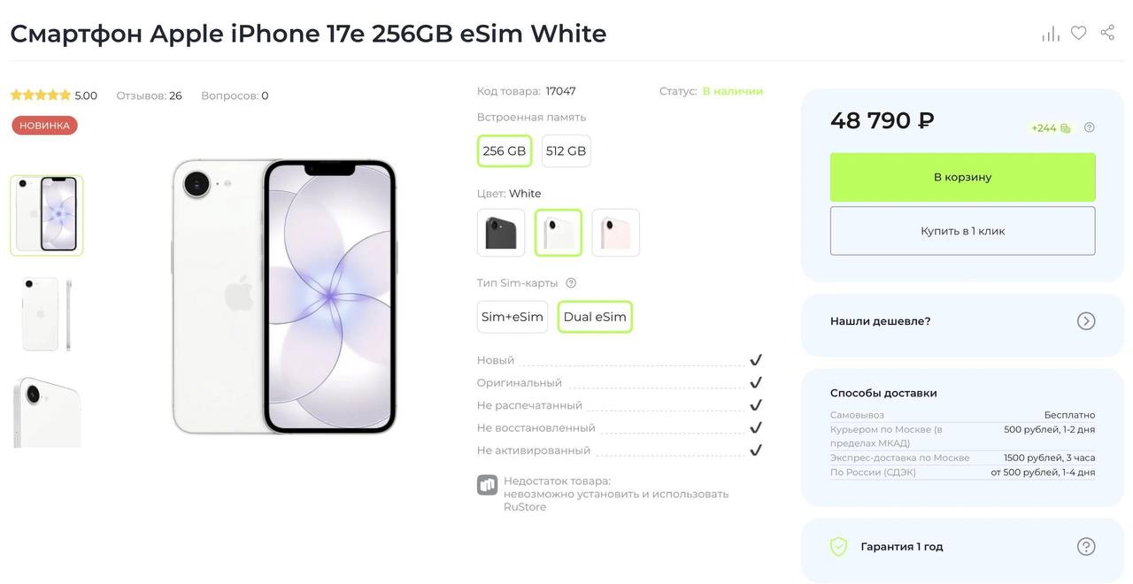The height and width of the screenshot is (584, 1133).
Task: Open the reviews link "Отзывов: 26"
Action: [149, 96]
